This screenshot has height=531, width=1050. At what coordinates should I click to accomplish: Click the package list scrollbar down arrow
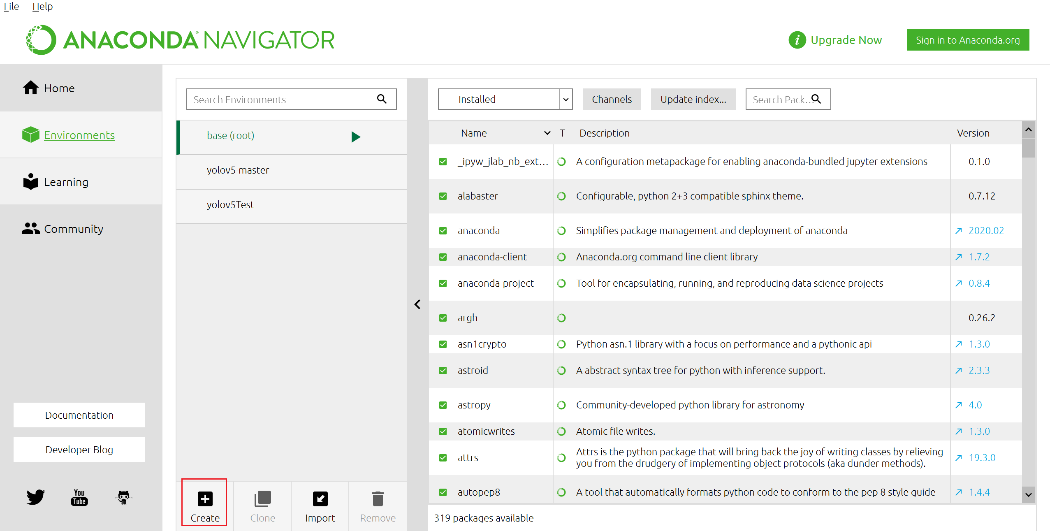coord(1028,495)
